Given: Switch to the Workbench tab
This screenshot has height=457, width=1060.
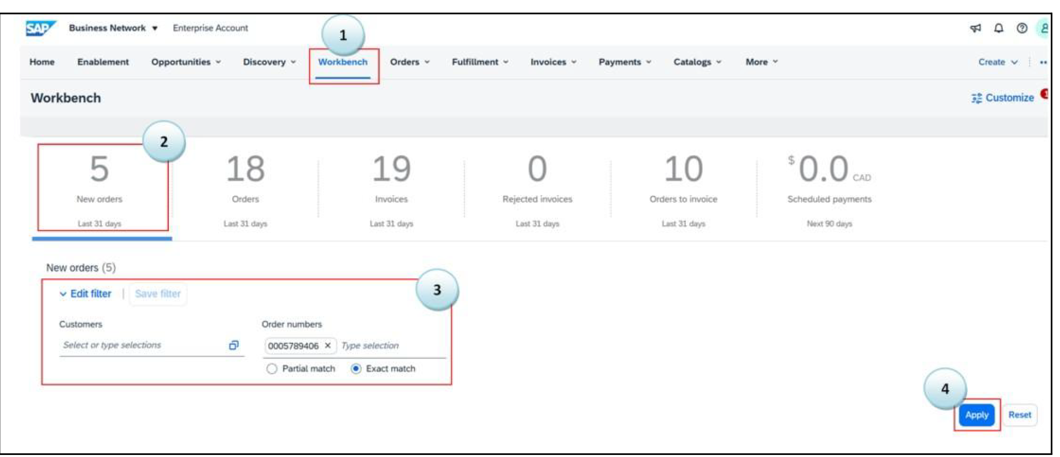Looking at the screenshot, I should point(343,62).
